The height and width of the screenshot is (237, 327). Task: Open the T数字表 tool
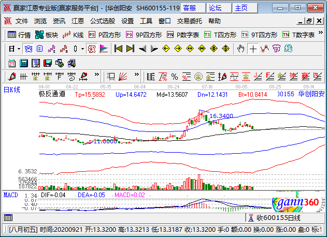(298, 35)
